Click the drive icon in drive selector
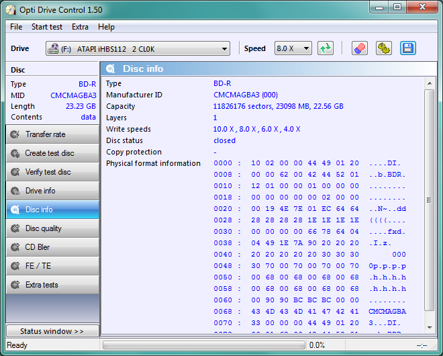This screenshot has height=356, width=443. [53, 48]
